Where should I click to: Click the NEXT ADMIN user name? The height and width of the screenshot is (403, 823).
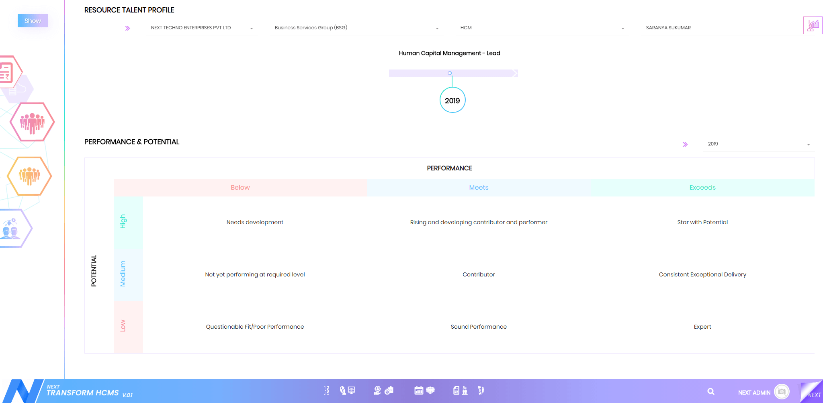[x=754, y=393]
